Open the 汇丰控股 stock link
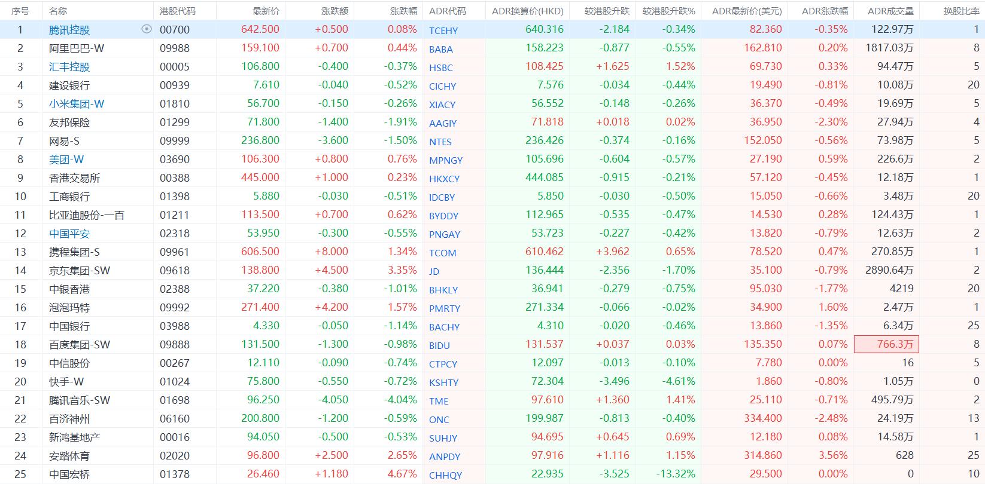 [69, 67]
